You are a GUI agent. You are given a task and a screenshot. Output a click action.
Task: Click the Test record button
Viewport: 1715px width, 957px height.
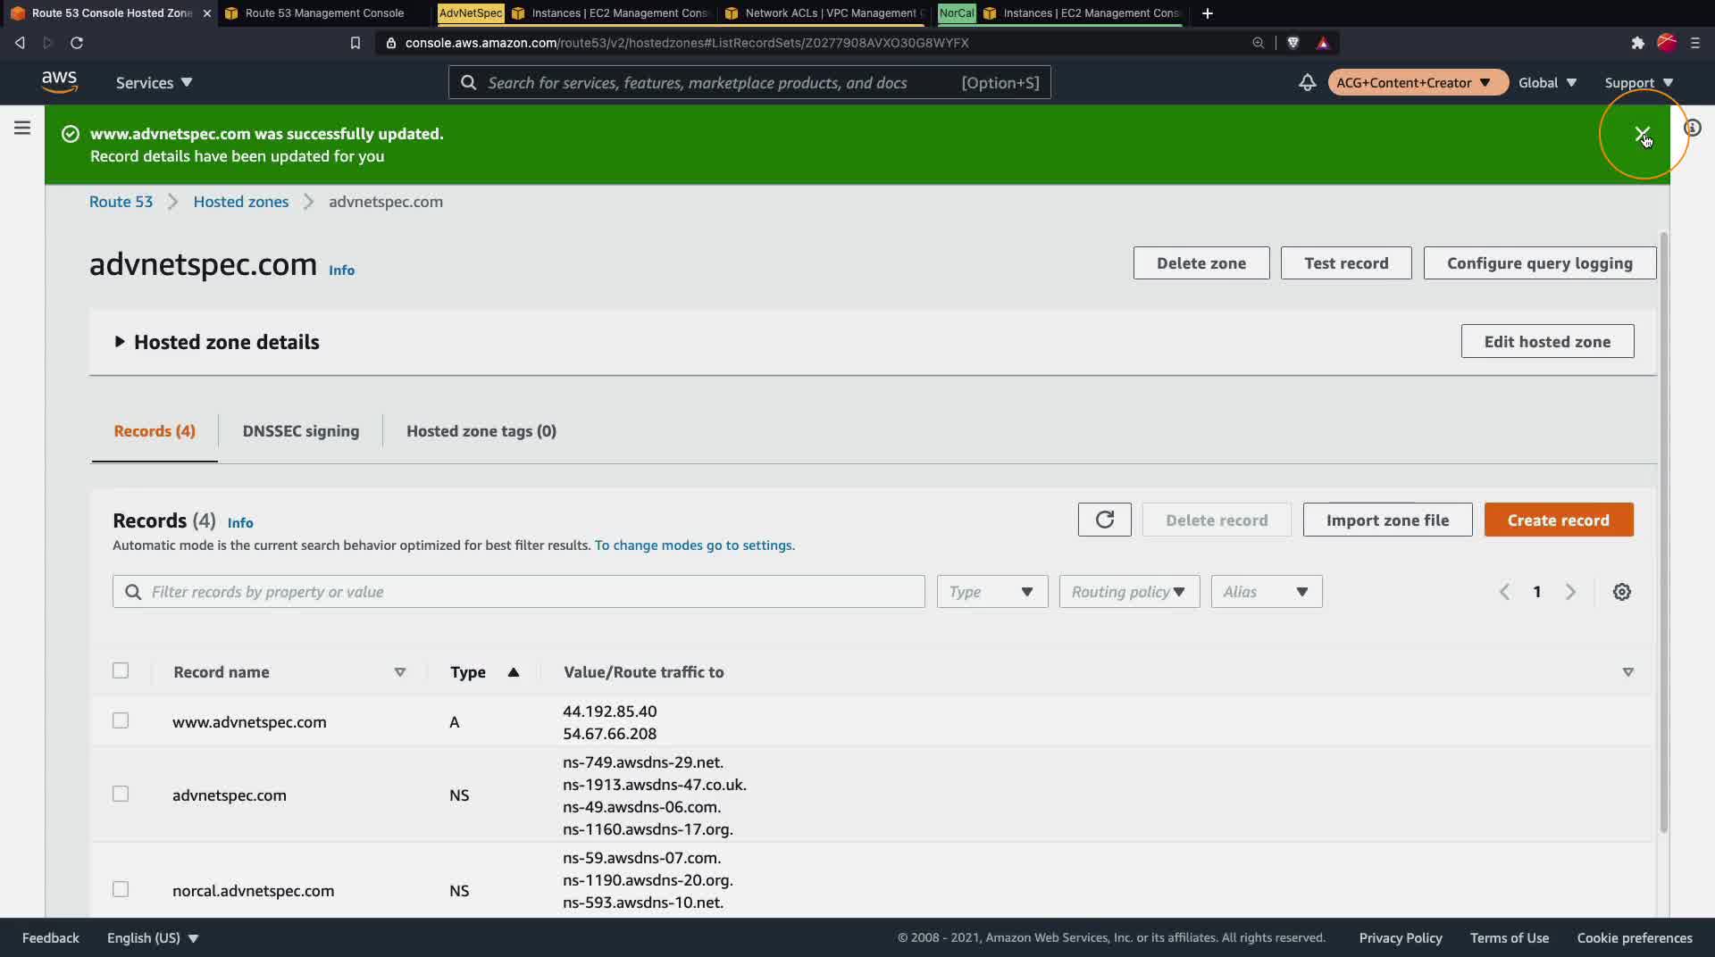pyautogui.click(x=1346, y=263)
